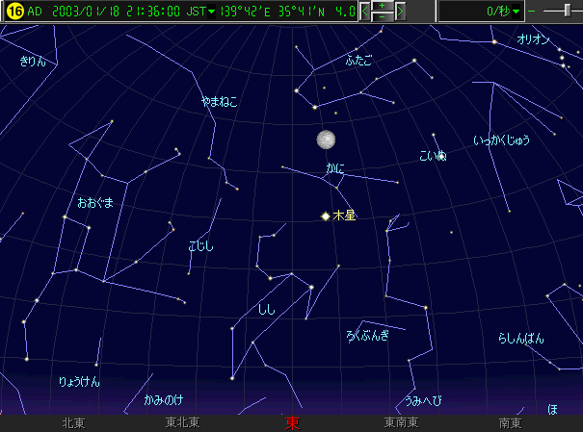Click the オリオン constellation label
This screenshot has height=432, width=583.
533,39
